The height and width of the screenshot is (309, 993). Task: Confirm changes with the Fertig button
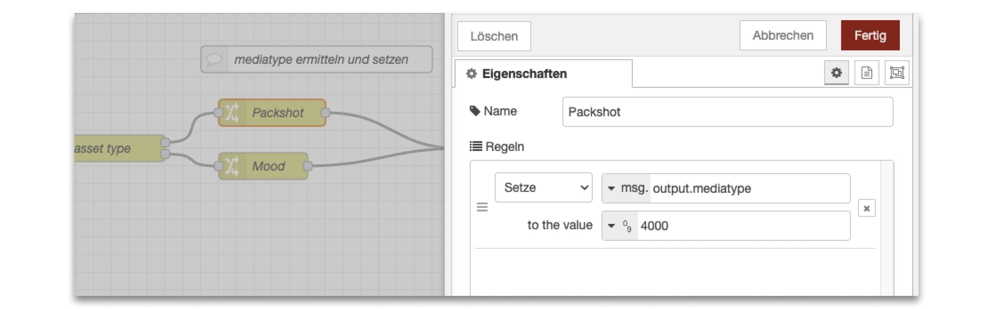tap(870, 35)
